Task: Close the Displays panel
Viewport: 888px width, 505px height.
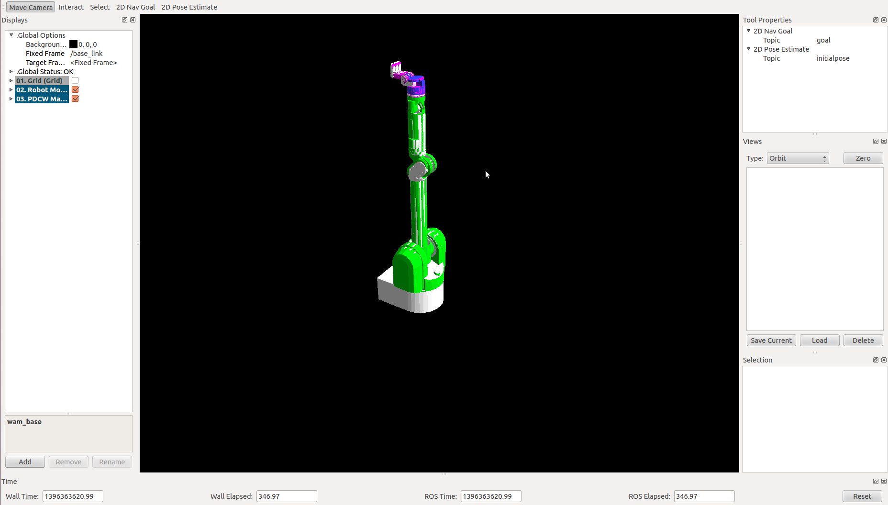Action: pos(133,20)
